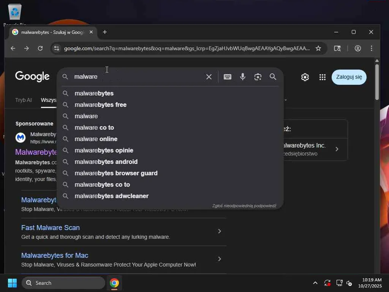View site information for google.com

tap(57, 48)
